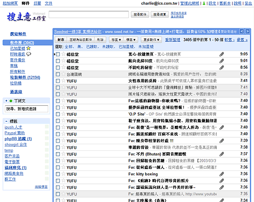Open the 草稿 folder
254x202 pixels.
[14, 66]
